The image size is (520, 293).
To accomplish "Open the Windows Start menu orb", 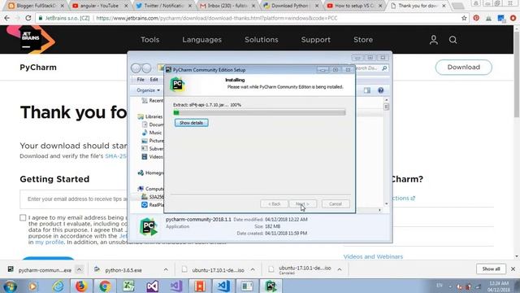I will [x=10, y=286].
